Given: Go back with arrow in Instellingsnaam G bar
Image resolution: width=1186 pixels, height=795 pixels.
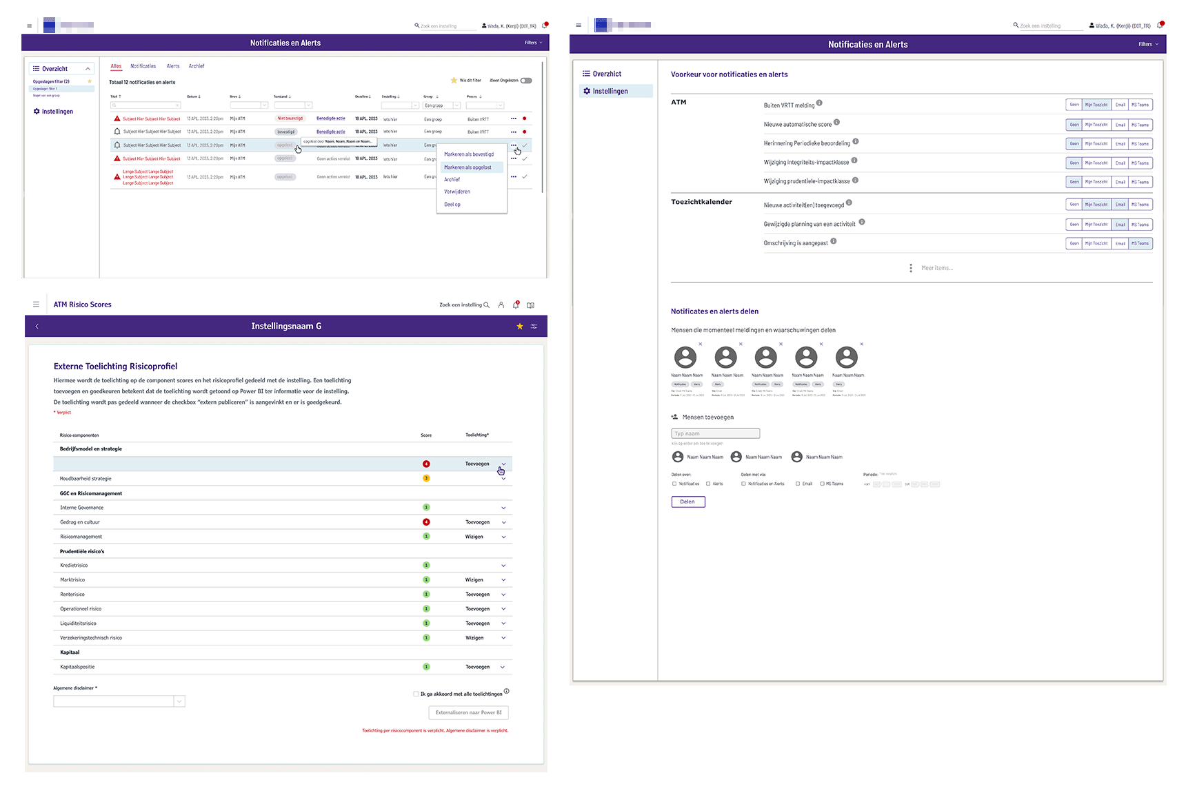Looking at the screenshot, I should click(x=37, y=326).
